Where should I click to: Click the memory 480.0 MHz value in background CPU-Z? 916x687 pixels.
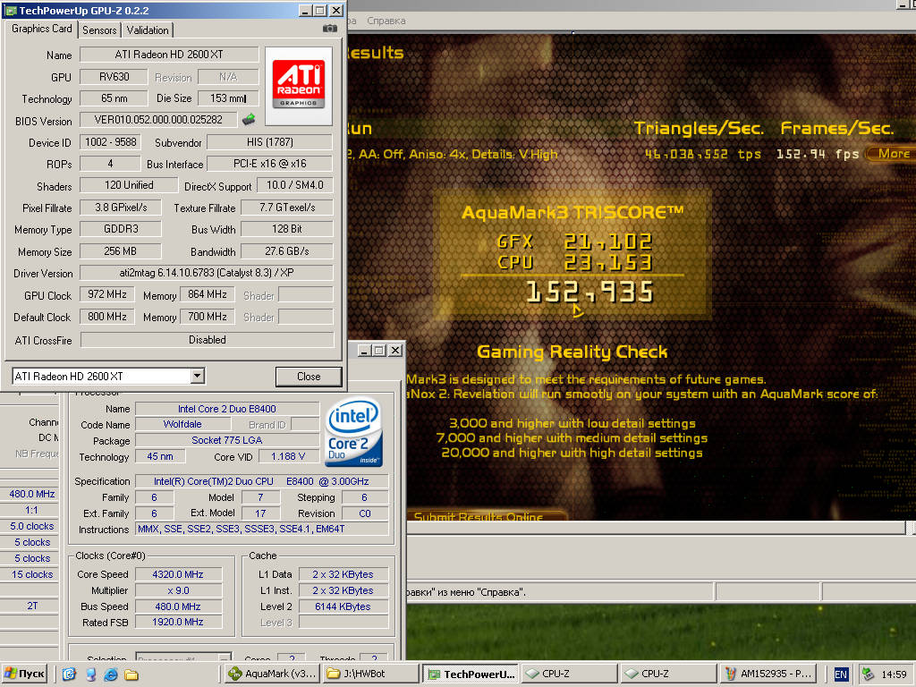click(31, 494)
